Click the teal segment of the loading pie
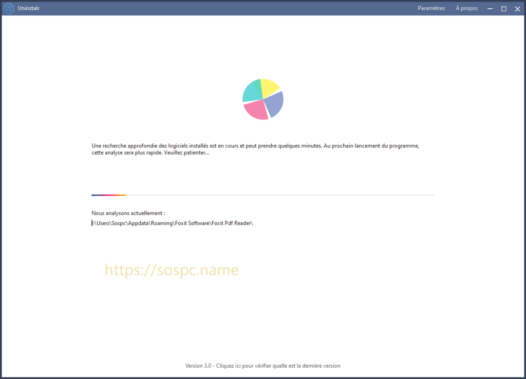526x379 pixels. pos(252,91)
